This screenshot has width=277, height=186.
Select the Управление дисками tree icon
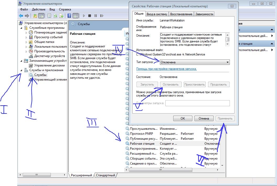click(31, 65)
